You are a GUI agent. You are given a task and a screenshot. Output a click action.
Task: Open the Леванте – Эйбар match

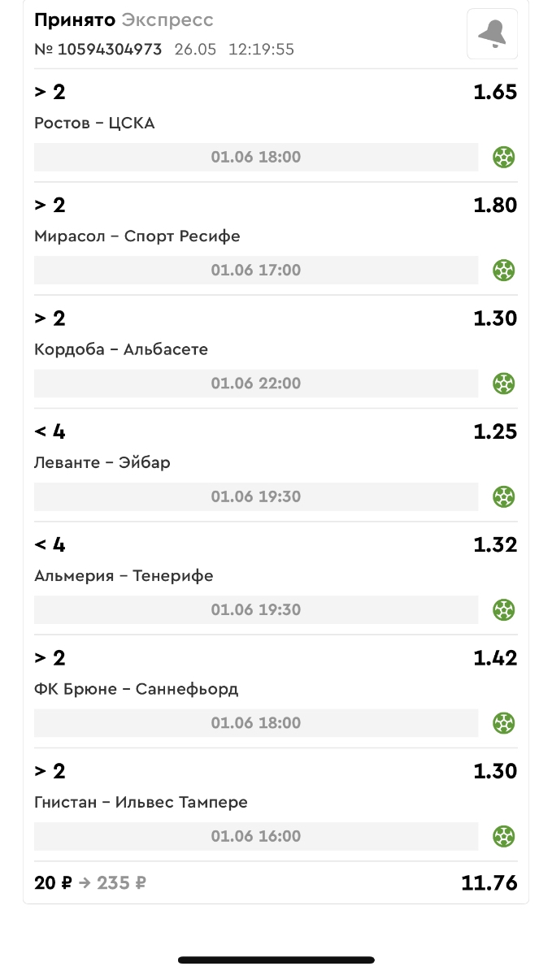[102, 462]
